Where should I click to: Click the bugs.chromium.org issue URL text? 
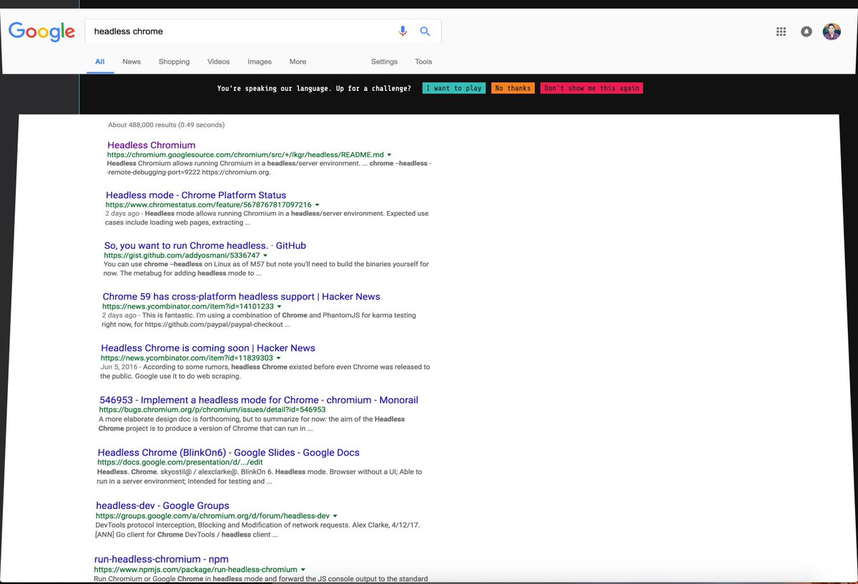pyautogui.click(x=212, y=410)
